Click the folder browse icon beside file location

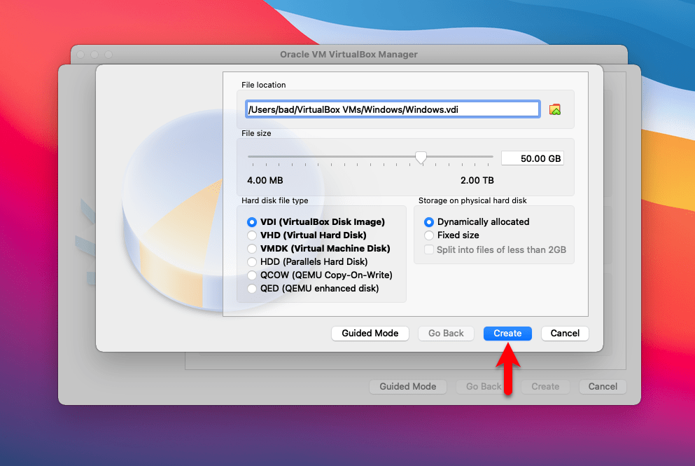click(554, 109)
